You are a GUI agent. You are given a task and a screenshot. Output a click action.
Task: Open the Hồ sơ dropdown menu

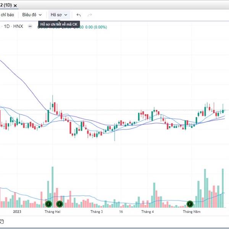(59, 15)
